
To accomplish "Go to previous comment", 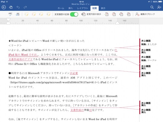I will pos(41,14).
